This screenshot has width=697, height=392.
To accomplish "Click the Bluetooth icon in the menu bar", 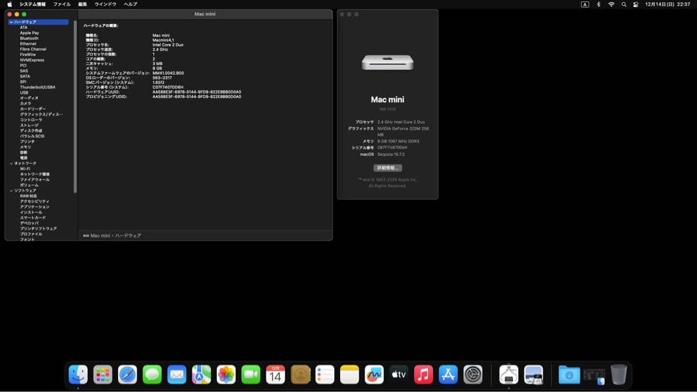I will (599, 4).
